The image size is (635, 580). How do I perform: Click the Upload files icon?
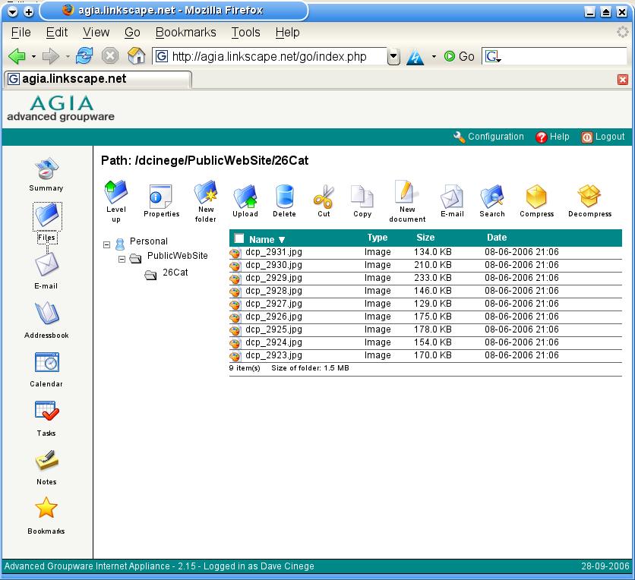(x=245, y=199)
